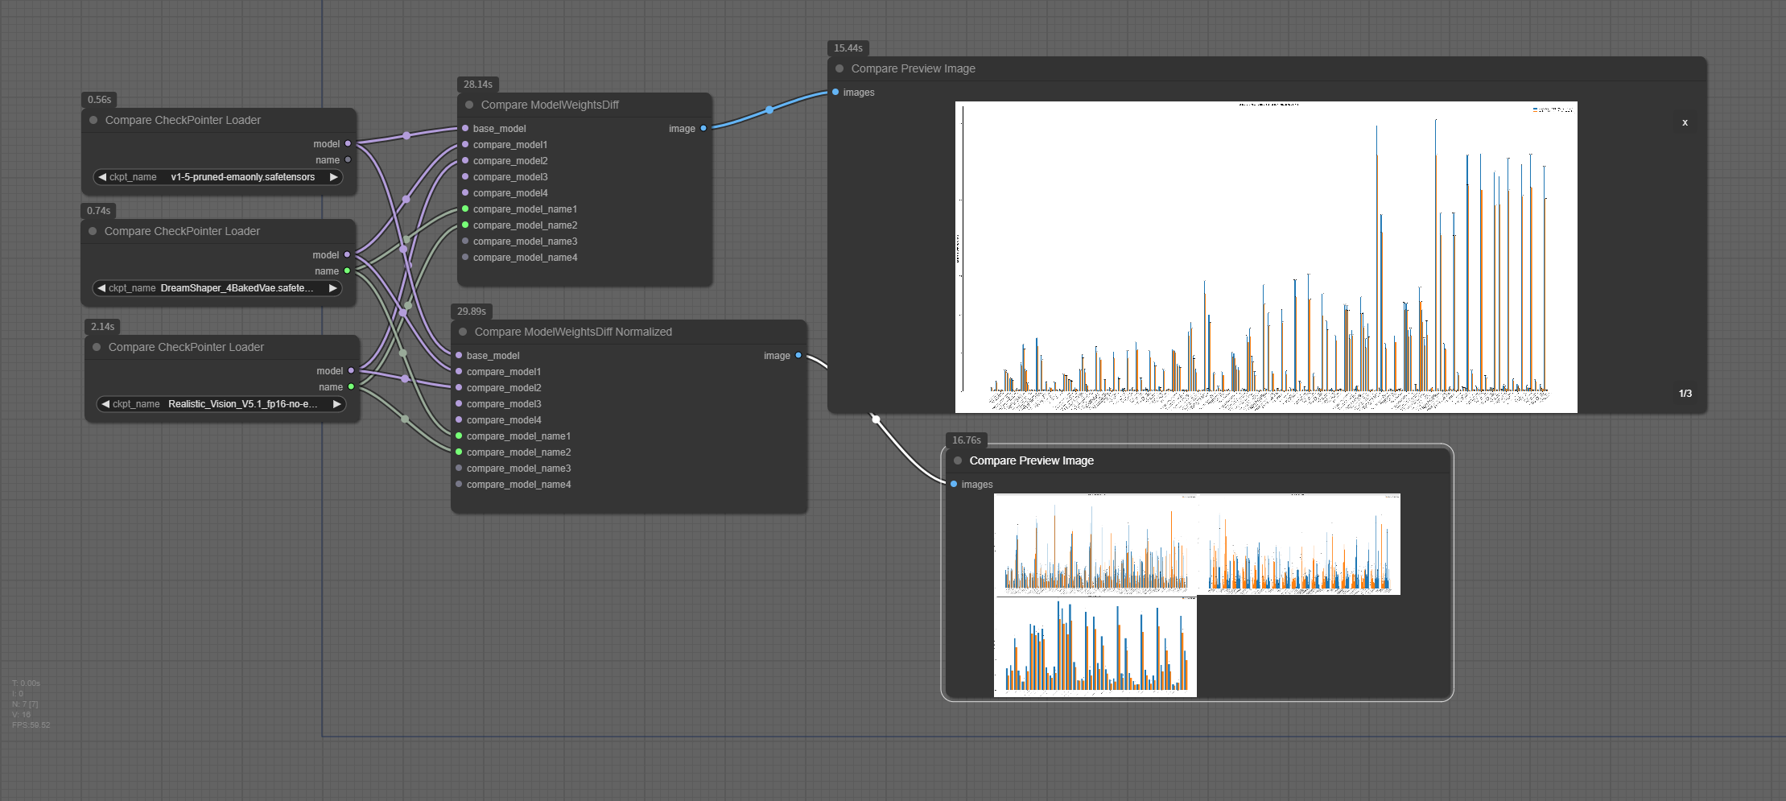Select the Compare ModelWeightsDiff Normalized title
The image size is (1786, 801).
pyautogui.click(x=573, y=332)
